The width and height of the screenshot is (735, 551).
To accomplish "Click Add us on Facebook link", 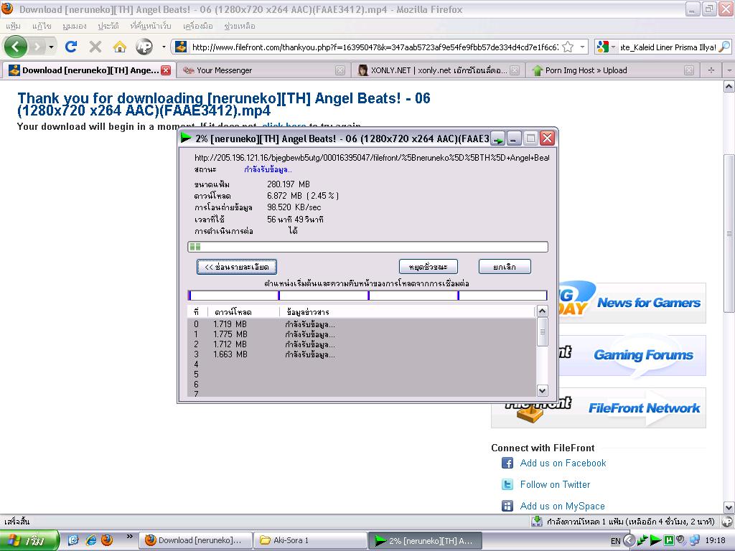I will [563, 463].
